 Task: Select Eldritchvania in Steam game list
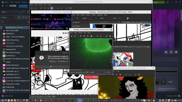15,27
